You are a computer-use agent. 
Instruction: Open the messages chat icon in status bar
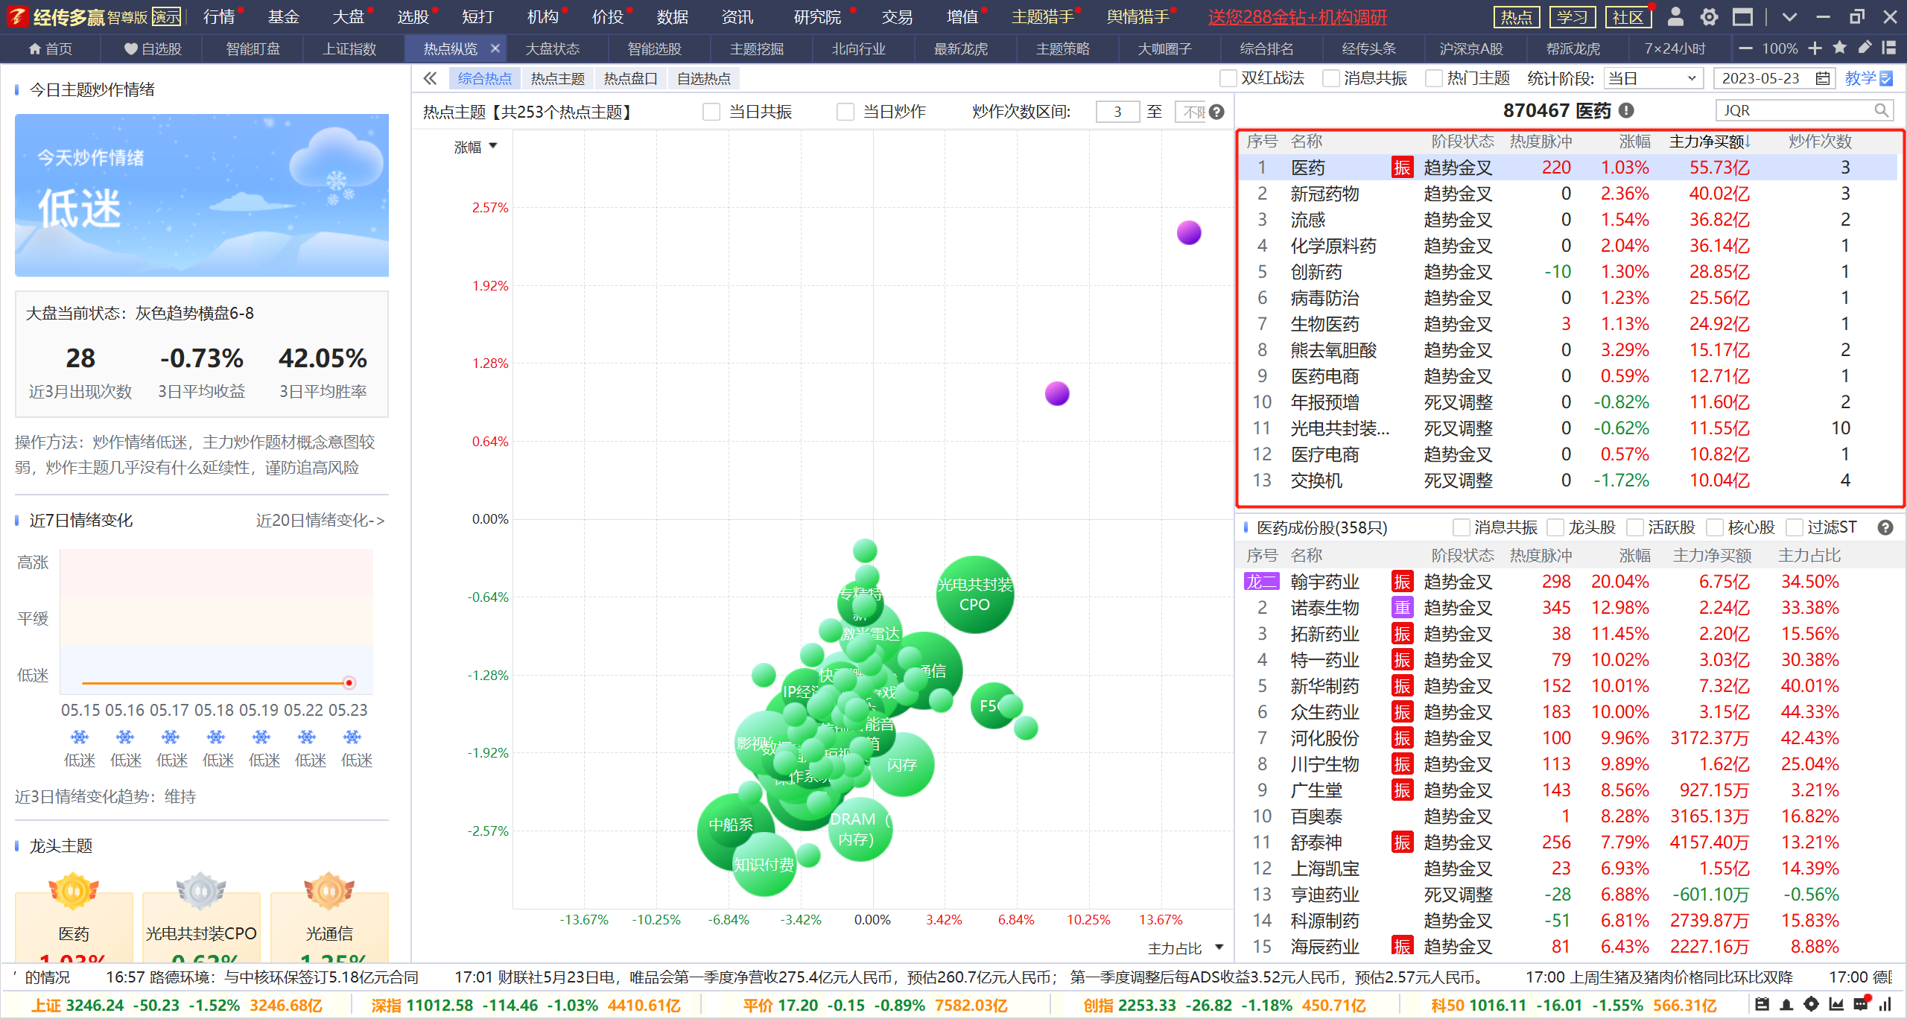[1861, 1005]
